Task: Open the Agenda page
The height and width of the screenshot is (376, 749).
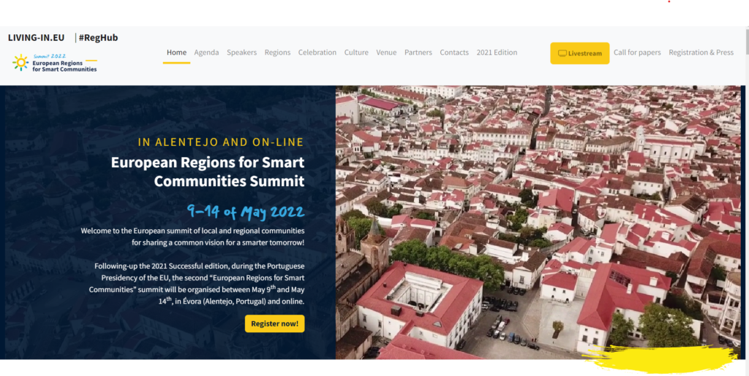Action: tap(206, 53)
